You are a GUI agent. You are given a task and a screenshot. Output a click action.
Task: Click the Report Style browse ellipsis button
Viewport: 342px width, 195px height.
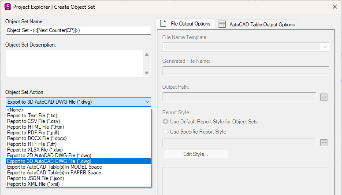click(x=324, y=142)
